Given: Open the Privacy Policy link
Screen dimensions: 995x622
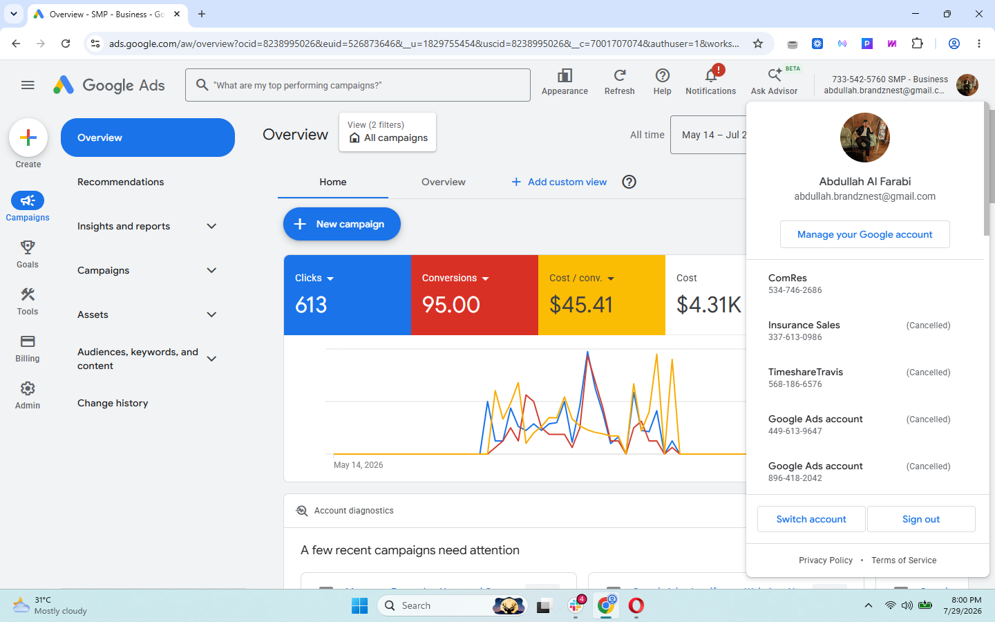Looking at the screenshot, I should 826,560.
